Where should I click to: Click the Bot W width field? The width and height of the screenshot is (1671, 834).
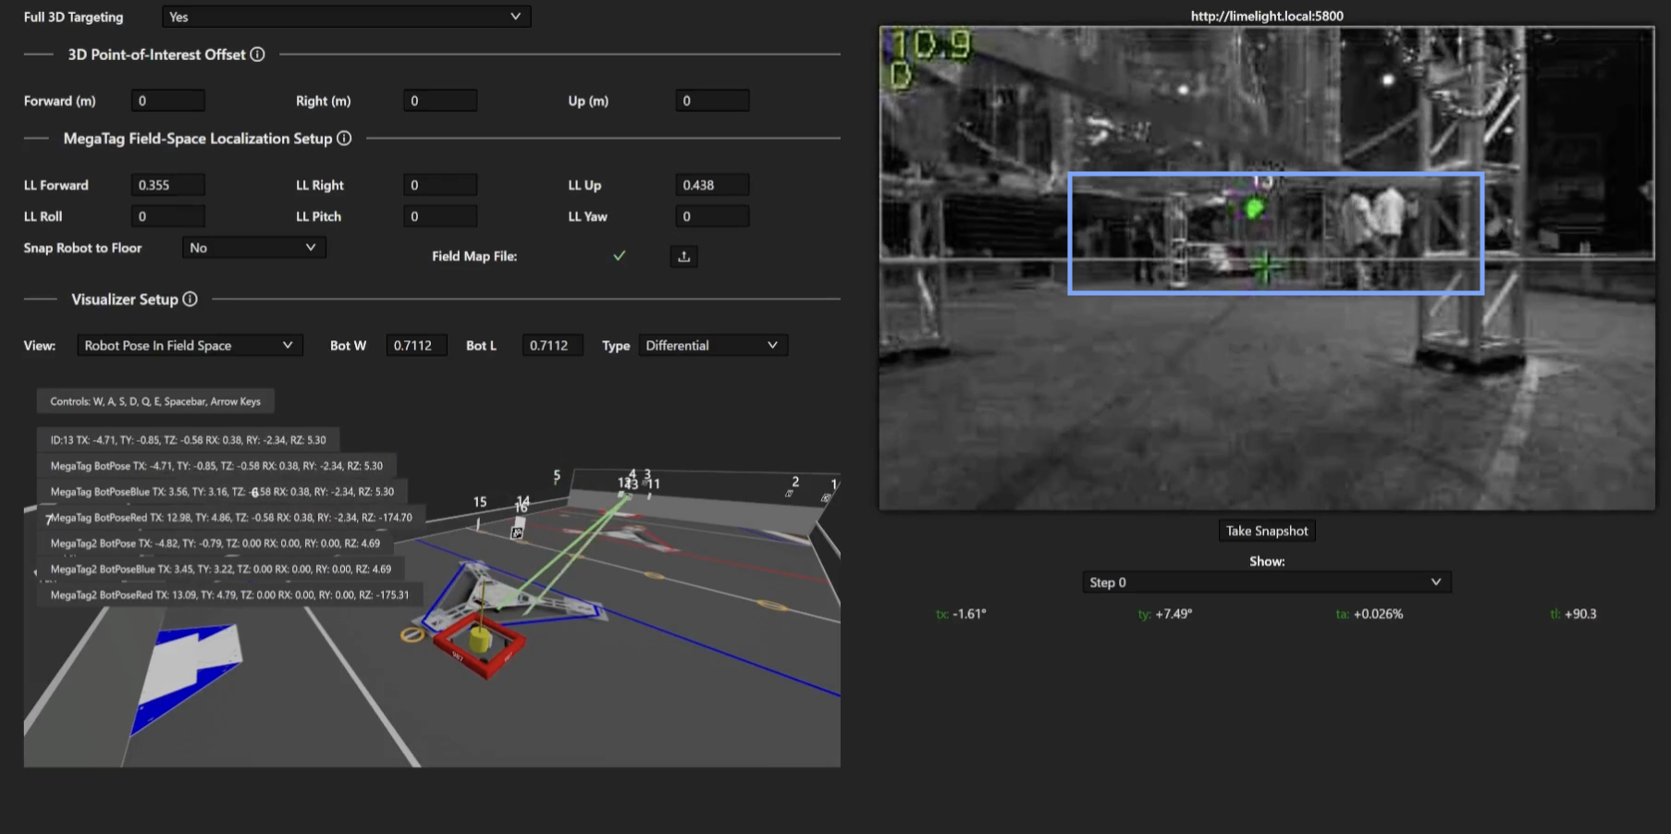click(415, 346)
